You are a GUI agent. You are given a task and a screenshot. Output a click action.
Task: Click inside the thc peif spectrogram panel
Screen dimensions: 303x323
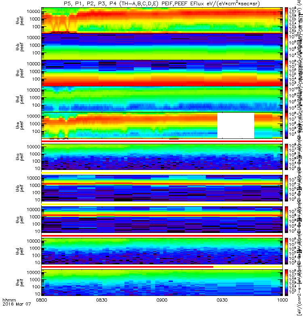(x=162, y=220)
